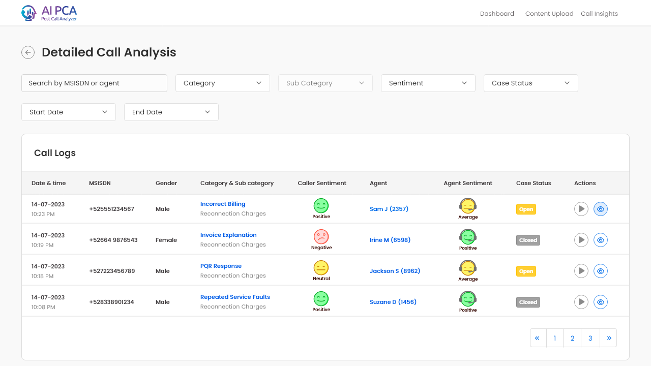Click the Closed status badge for Suzane D

pyautogui.click(x=528, y=302)
